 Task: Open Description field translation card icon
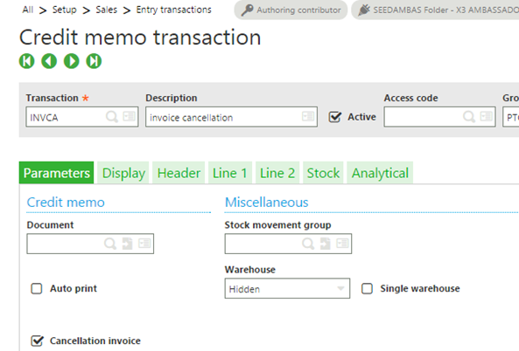[x=308, y=116]
